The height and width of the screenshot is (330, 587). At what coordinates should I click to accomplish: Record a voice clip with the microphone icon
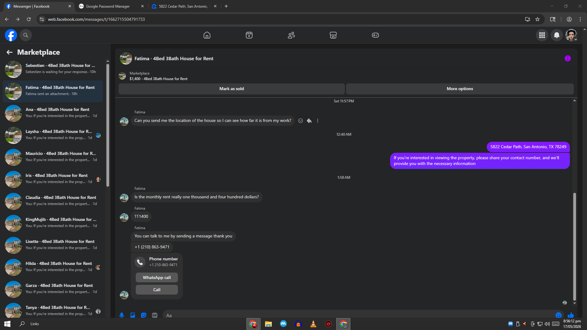pos(122,315)
